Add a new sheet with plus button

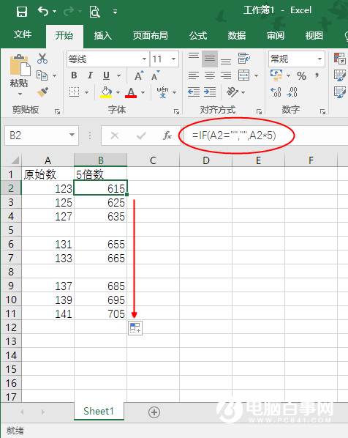pos(154,412)
